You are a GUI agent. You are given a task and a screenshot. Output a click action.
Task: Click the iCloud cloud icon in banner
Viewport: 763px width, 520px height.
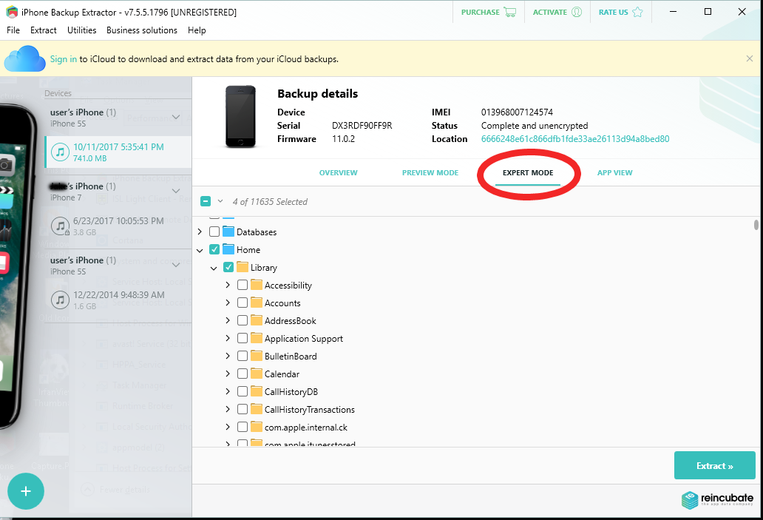[x=24, y=58]
